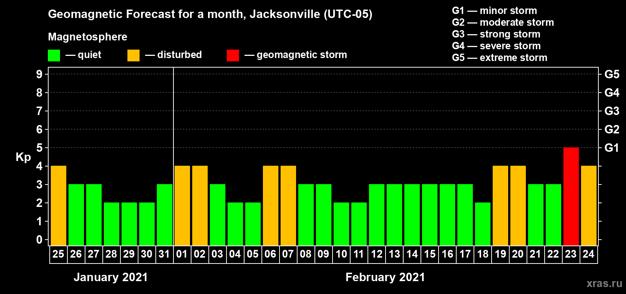Click the green bar for February 15

(430, 215)
